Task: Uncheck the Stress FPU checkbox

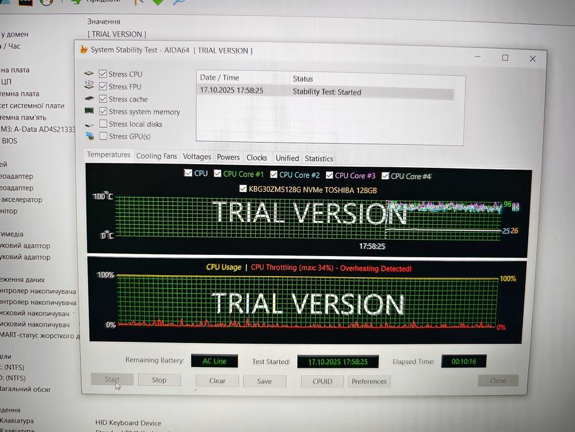Action: click(x=103, y=86)
